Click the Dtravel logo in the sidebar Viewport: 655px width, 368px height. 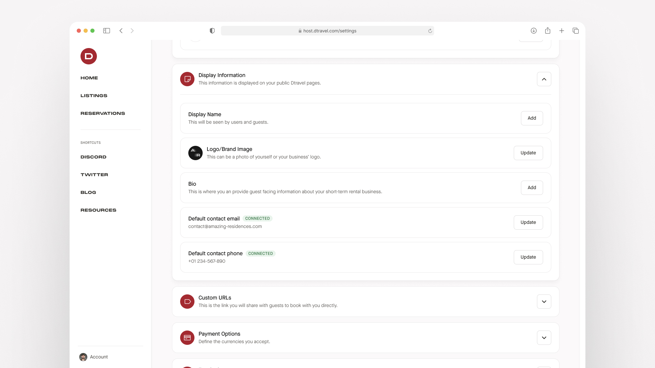click(x=89, y=56)
